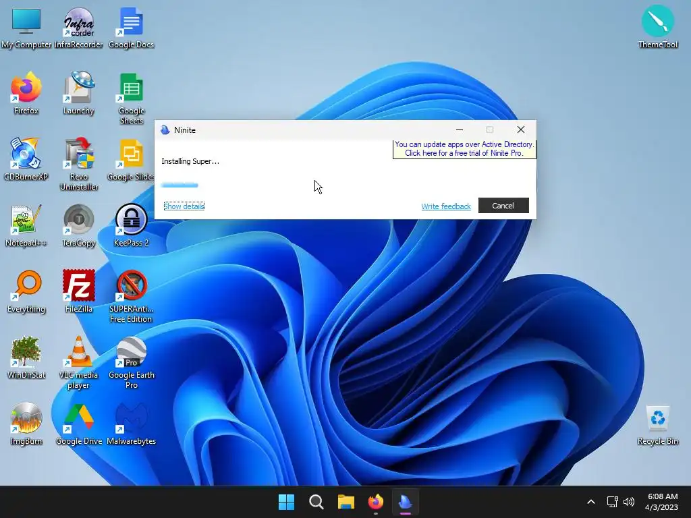691x518 pixels.
Task: Select the Everything search shortcut
Action: (x=26, y=291)
